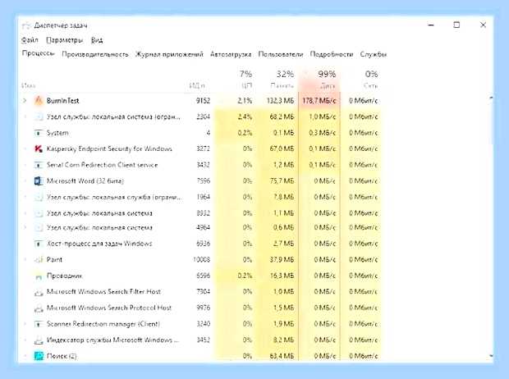The image size is (509, 379).
Task: Click the gear icon of process 4964
Action: [x=39, y=227]
